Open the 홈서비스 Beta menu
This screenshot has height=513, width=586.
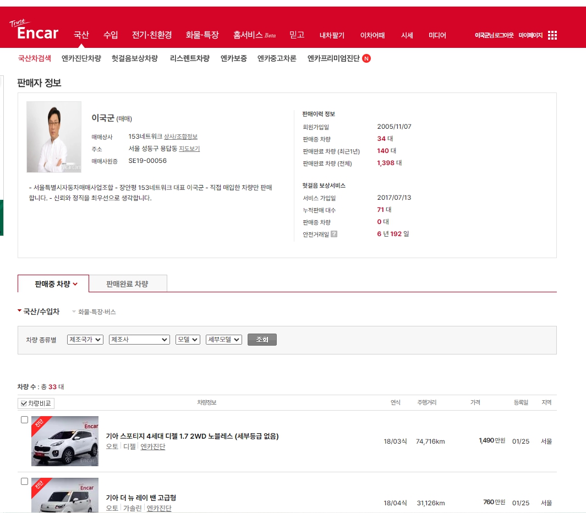pyautogui.click(x=255, y=35)
